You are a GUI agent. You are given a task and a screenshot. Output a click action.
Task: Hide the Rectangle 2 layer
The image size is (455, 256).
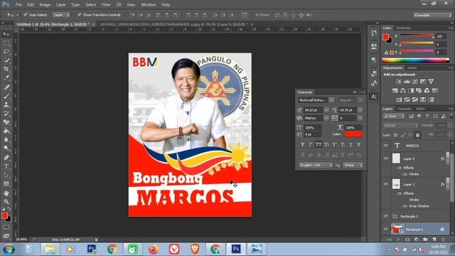click(385, 216)
